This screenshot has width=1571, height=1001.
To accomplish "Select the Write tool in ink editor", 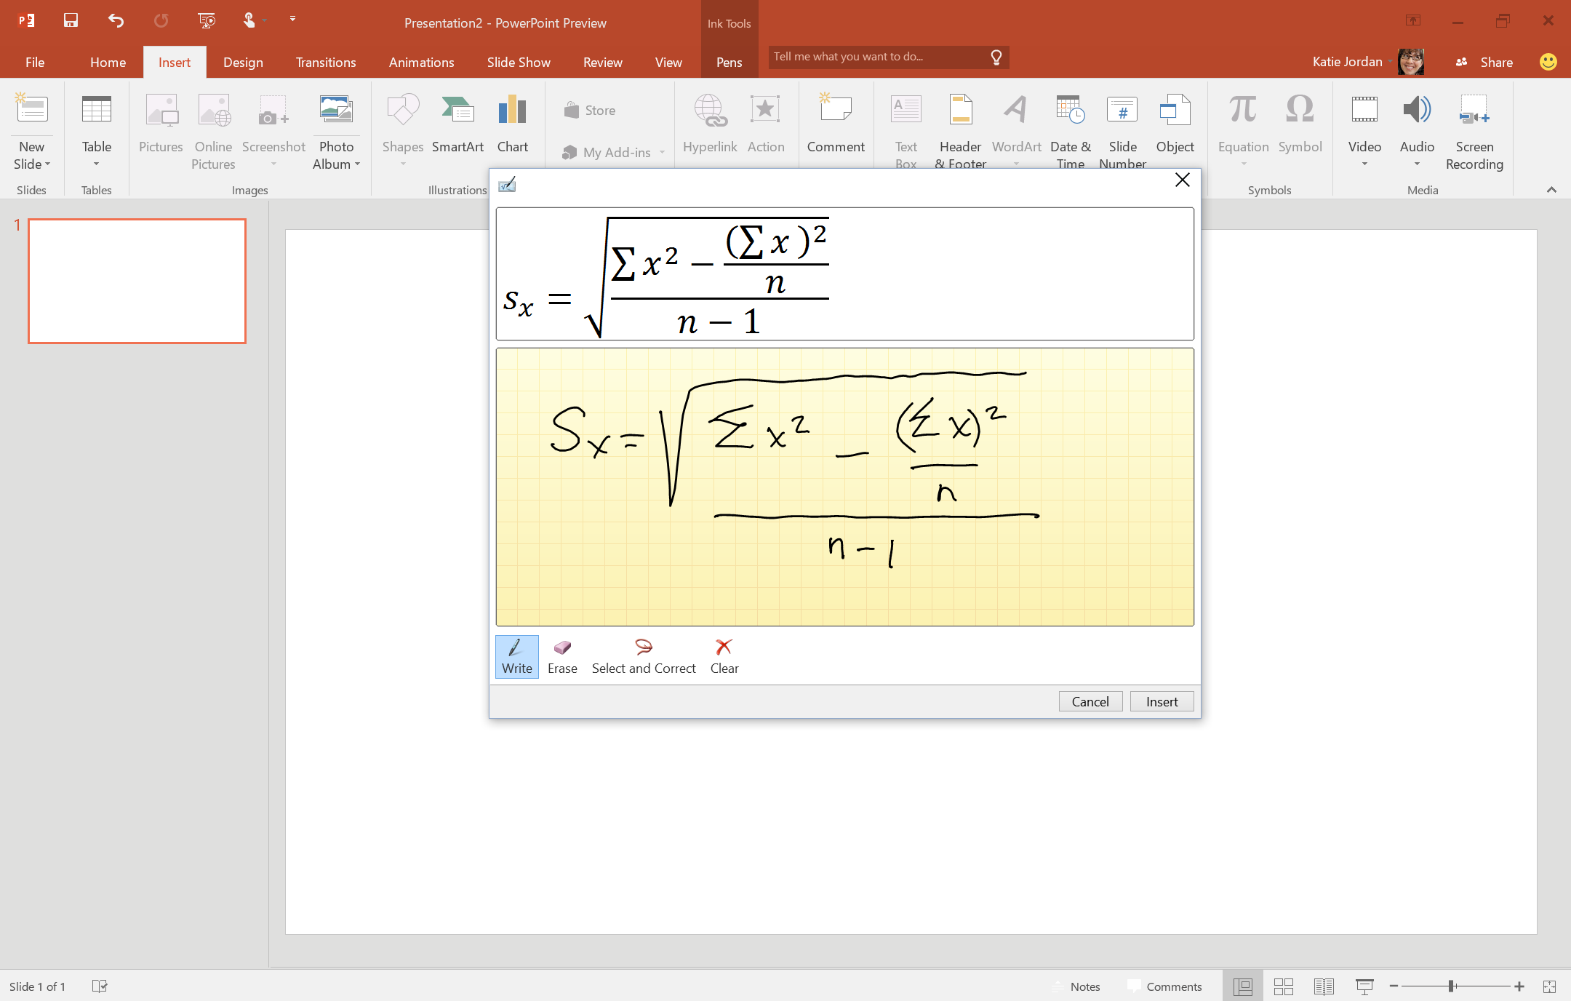I will [516, 655].
